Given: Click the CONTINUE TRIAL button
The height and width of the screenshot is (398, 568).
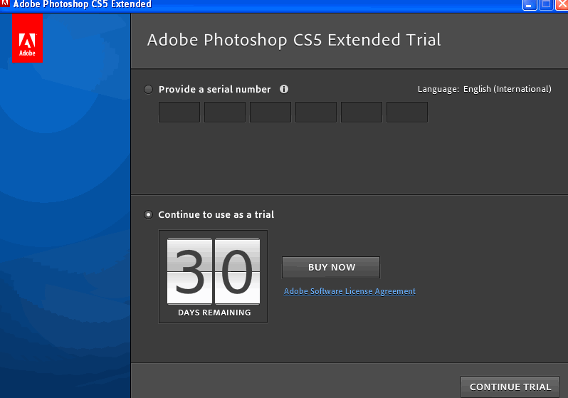Looking at the screenshot, I should [x=510, y=387].
